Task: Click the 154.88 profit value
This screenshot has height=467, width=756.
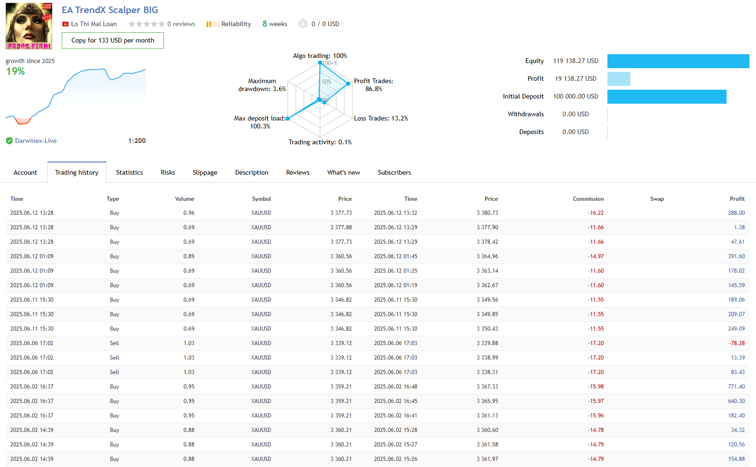Action: (x=736, y=459)
